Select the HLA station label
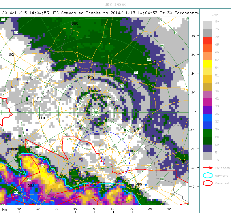Viewport: 231px width, 213px height. point(42,118)
